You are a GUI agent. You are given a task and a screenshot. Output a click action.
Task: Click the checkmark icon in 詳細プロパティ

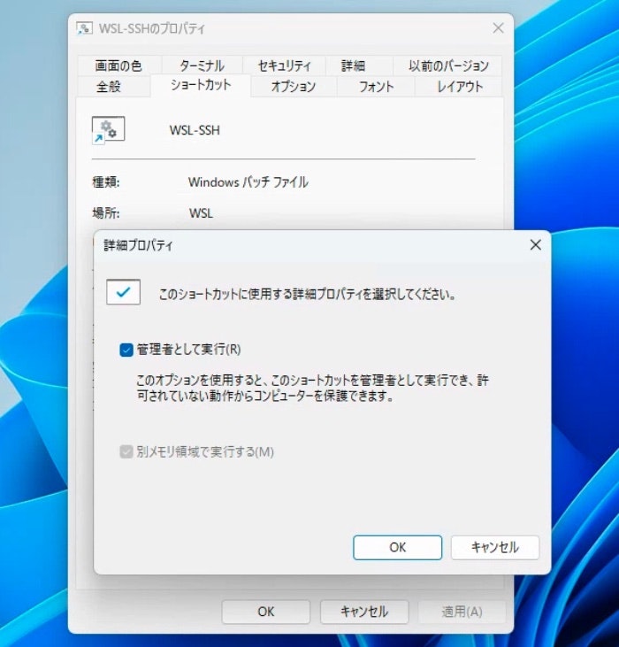[x=123, y=292]
